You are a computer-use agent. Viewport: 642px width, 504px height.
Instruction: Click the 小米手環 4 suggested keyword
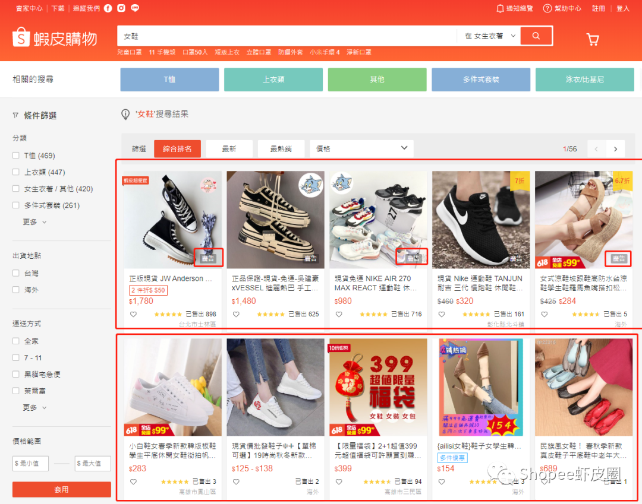(x=325, y=52)
